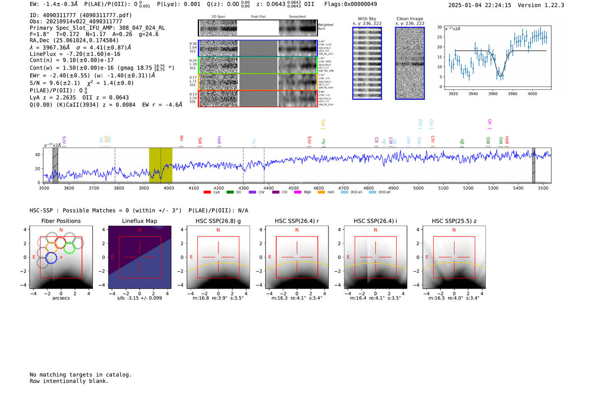Click the 'Flags:0x00000049' header text
This screenshot has height=404, width=594.
[x=350, y=4]
